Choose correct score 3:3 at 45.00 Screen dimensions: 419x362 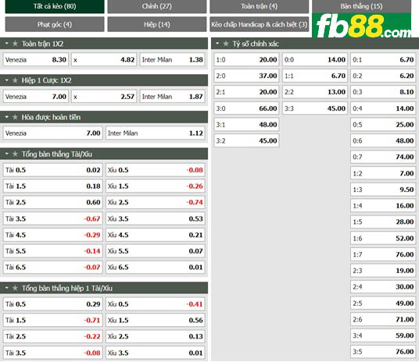315,108
